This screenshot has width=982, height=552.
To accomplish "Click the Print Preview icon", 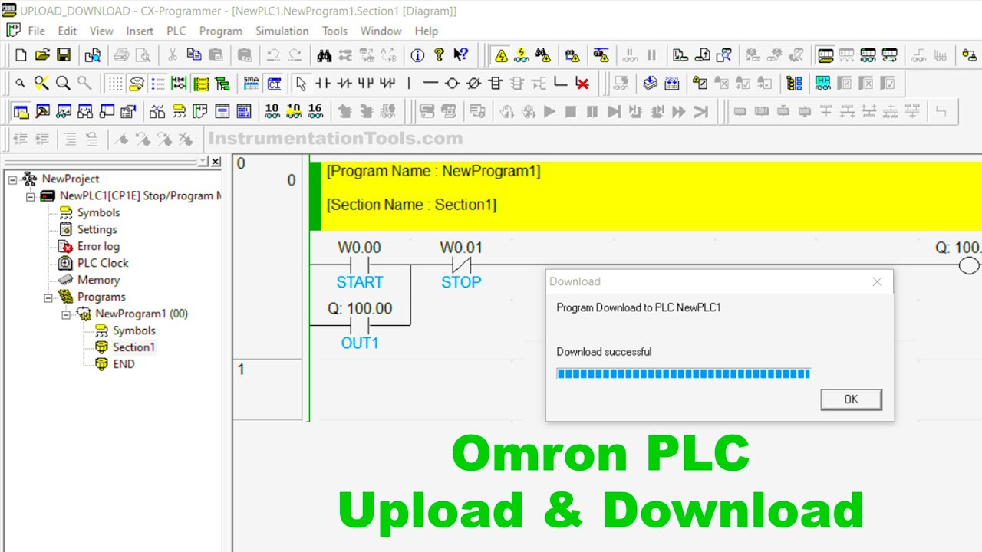I will 143,55.
